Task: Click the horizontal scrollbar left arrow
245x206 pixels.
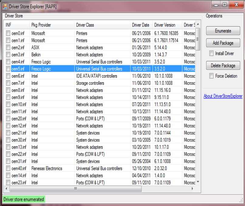Action: point(6,189)
